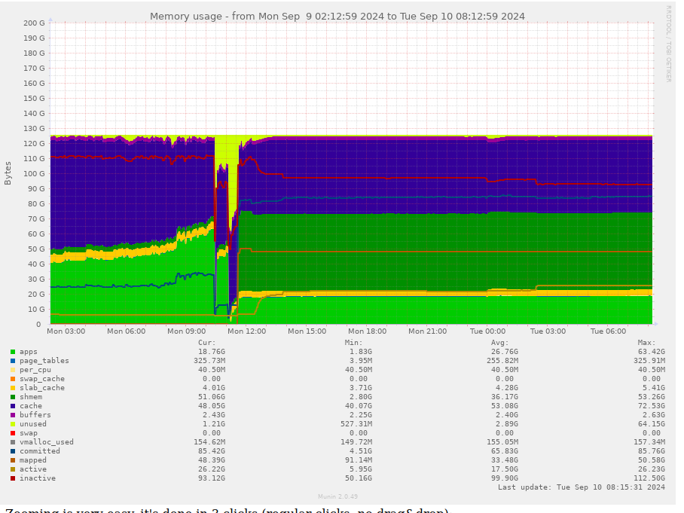Click the Avg: column header
684x513 pixels.
pyautogui.click(x=500, y=343)
